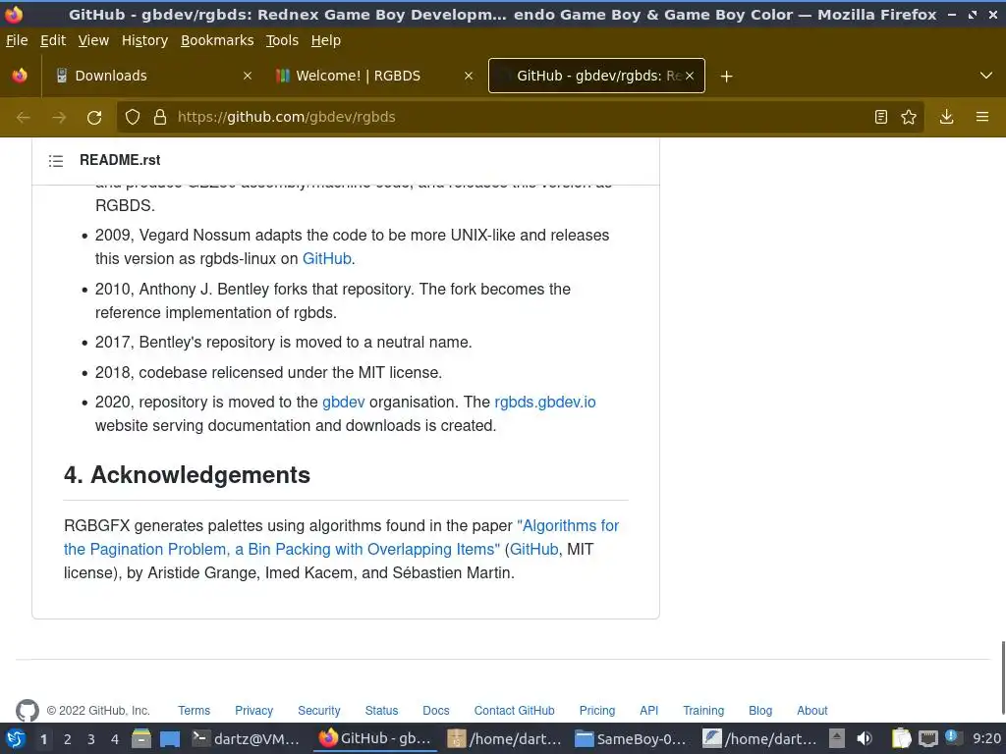The width and height of the screenshot is (1006, 754).
Task: Reload the current page
Action: (94, 118)
